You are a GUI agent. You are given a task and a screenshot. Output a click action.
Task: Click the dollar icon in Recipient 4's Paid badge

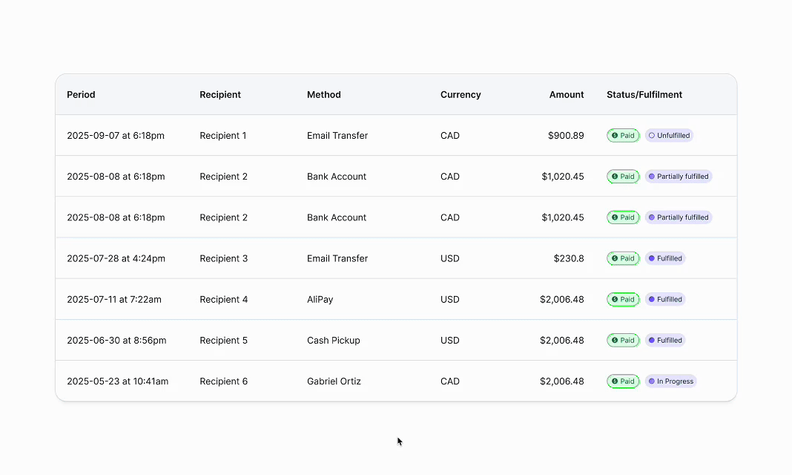click(x=614, y=299)
